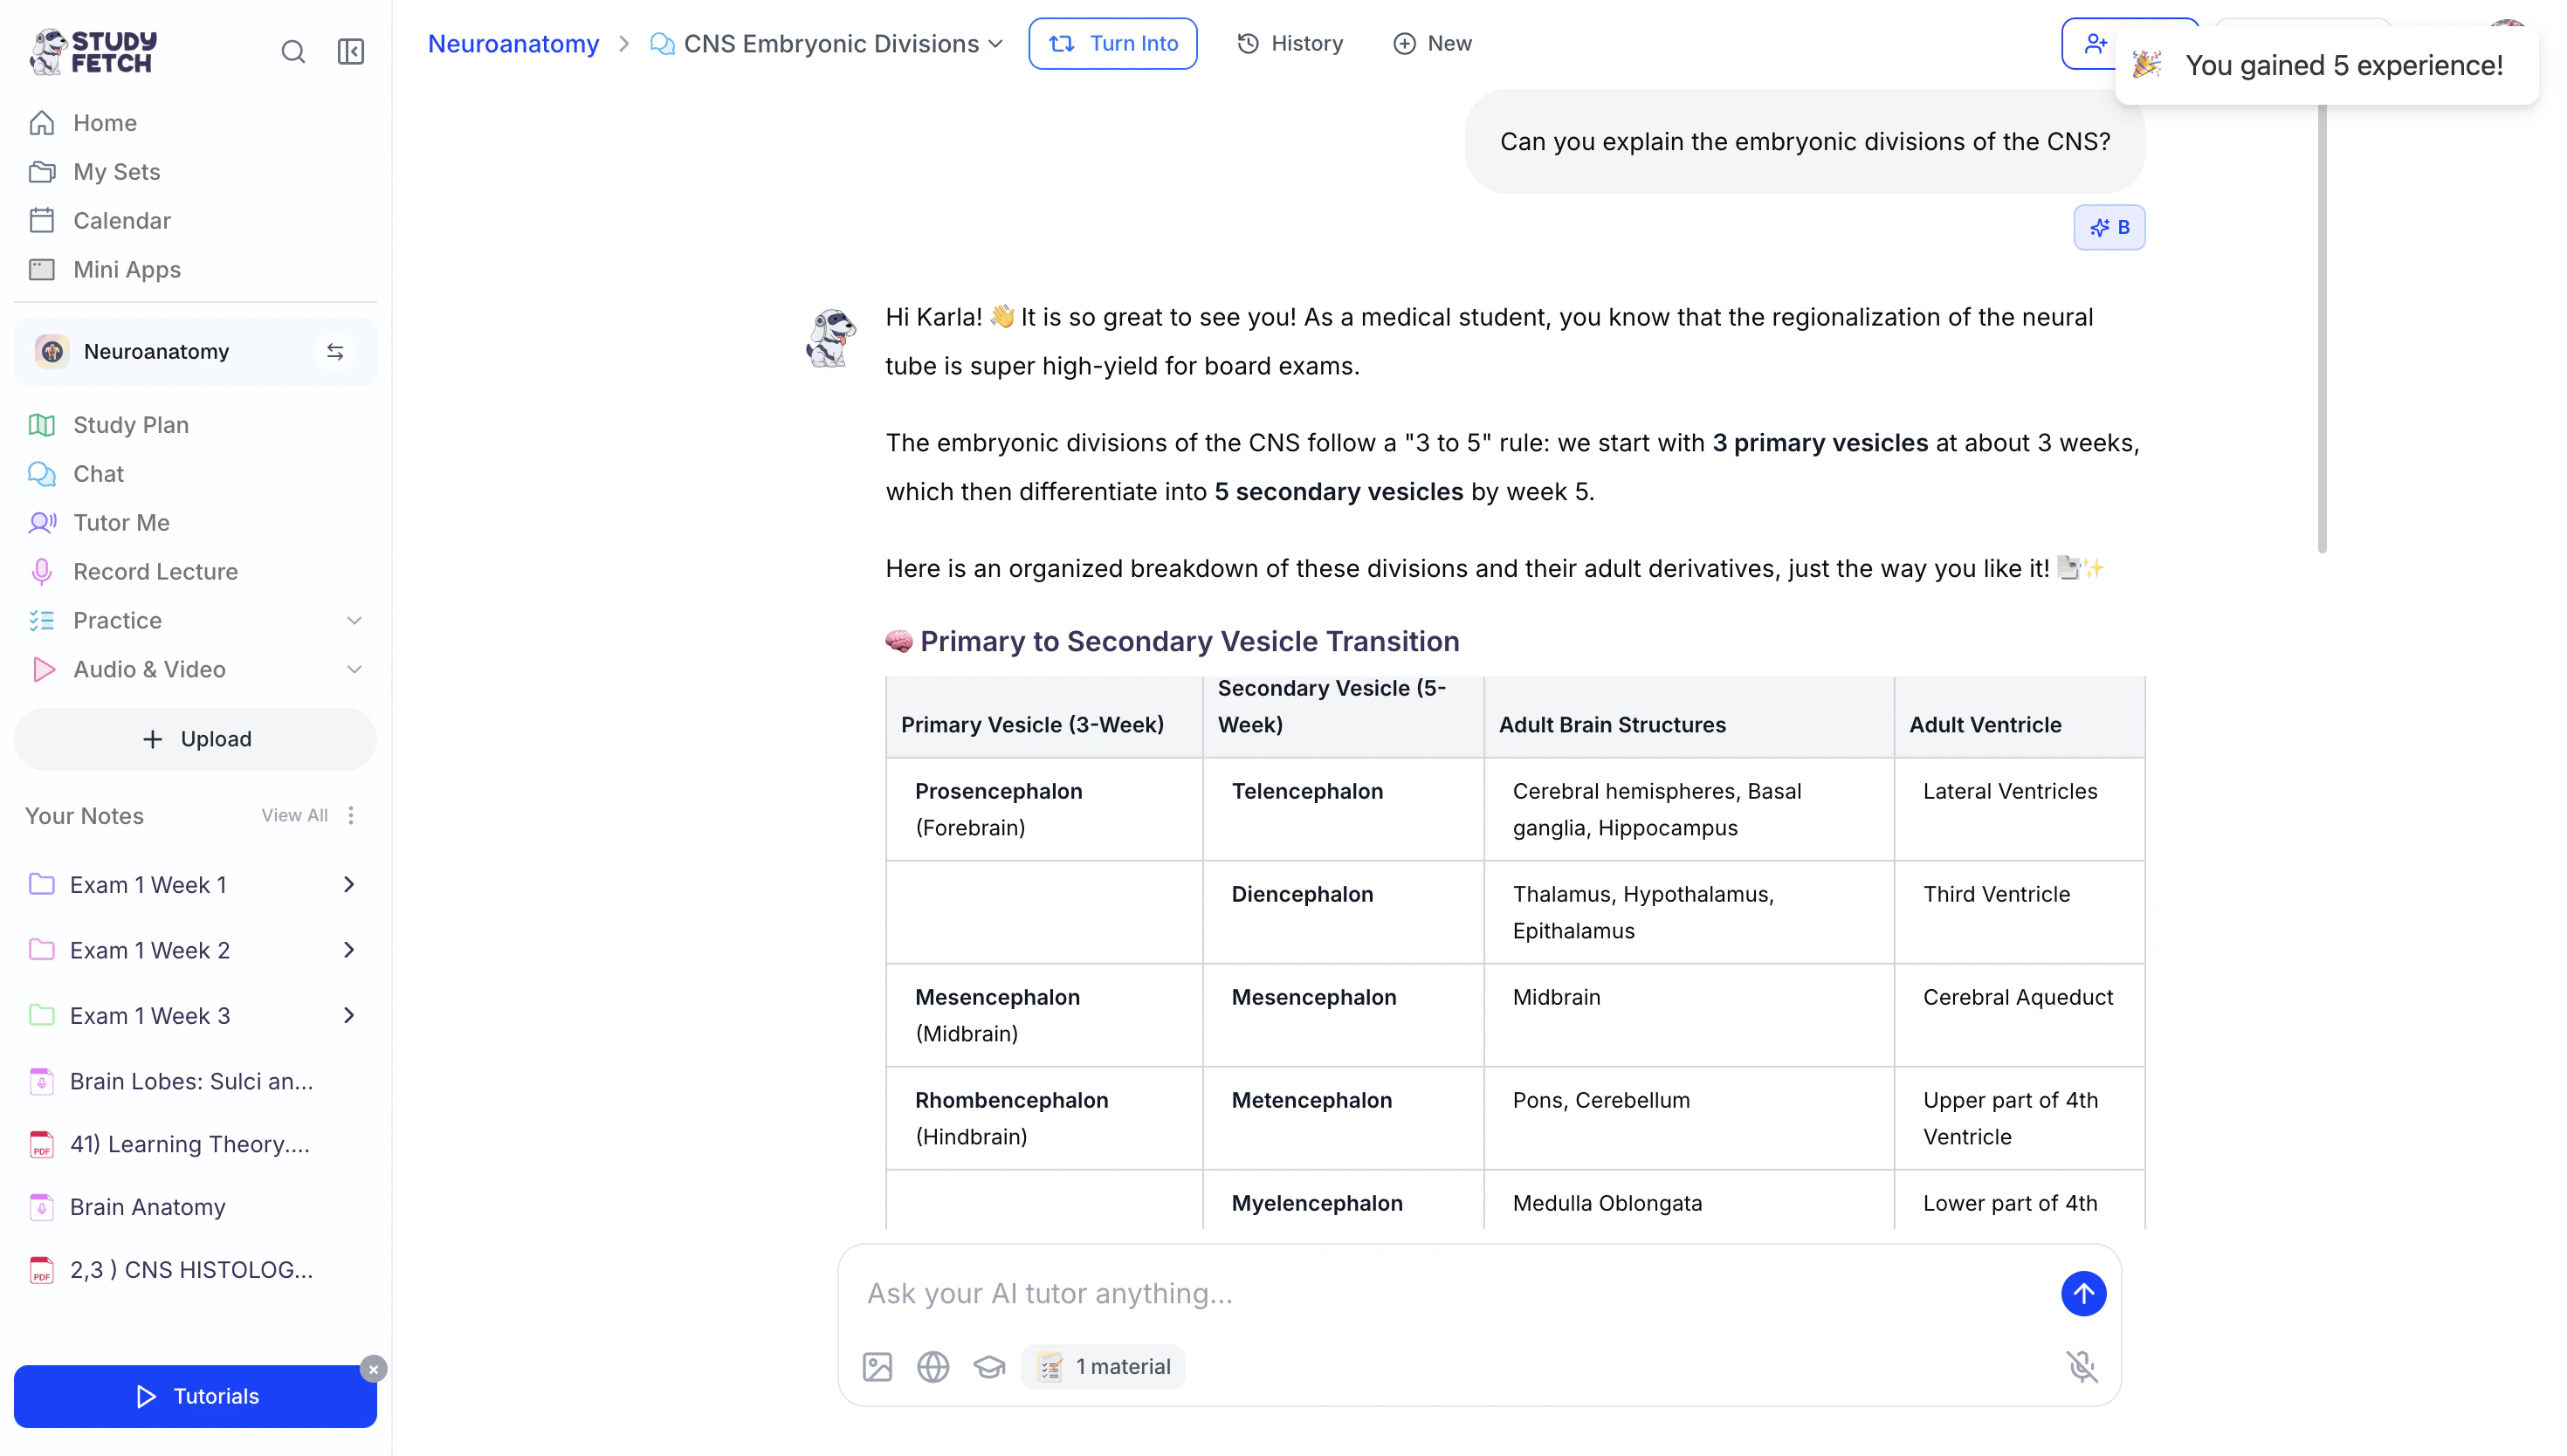Expand the Exam 1 Week 2 folder
Image resolution: width=2567 pixels, height=1456 pixels.
click(x=349, y=950)
